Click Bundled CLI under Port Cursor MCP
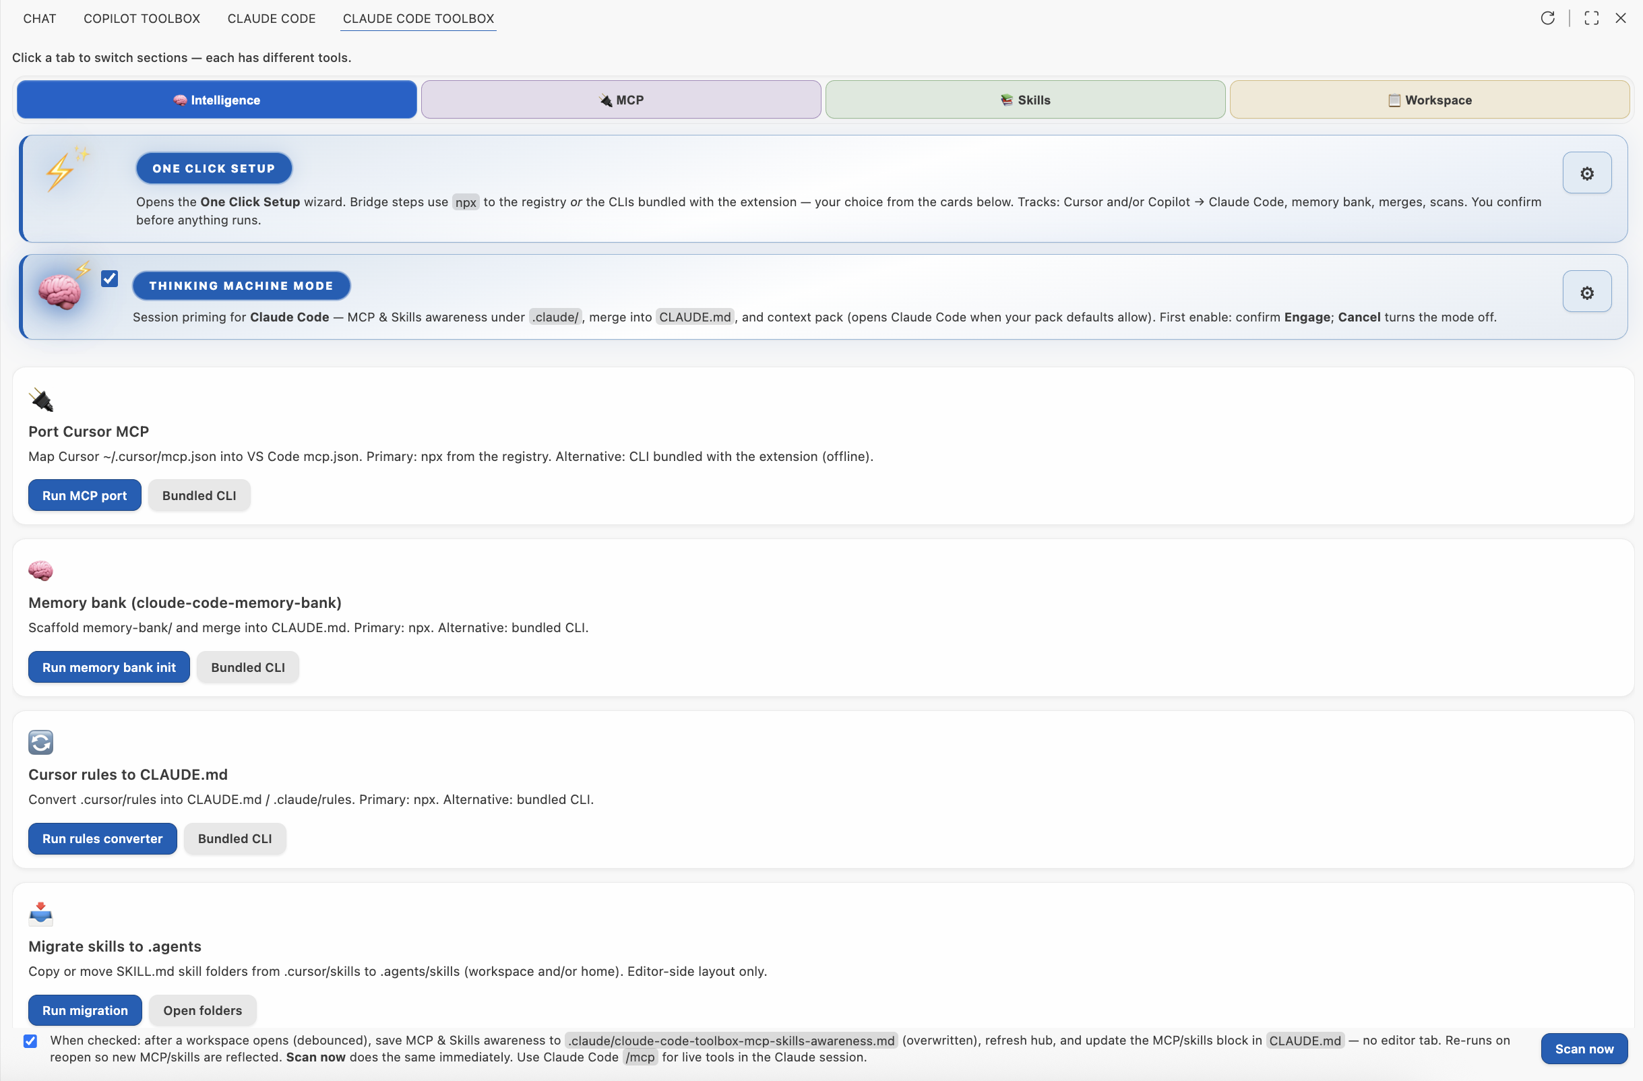Image resolution: width=1643 pixels, height=1081 pixels. pos(199,495)
